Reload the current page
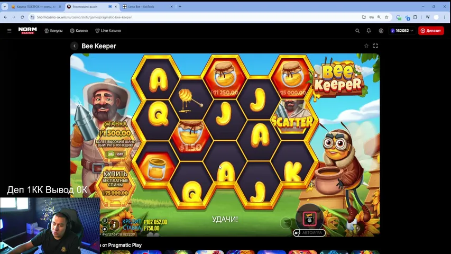 point(22,17)
